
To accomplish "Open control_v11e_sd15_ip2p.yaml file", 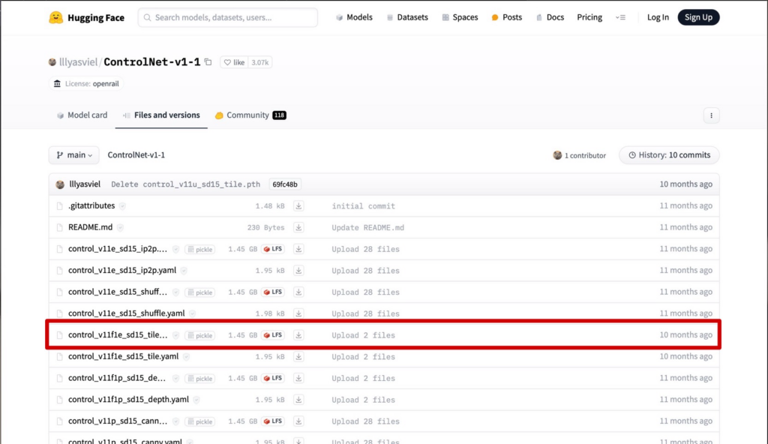I will (x=122, y=271).
